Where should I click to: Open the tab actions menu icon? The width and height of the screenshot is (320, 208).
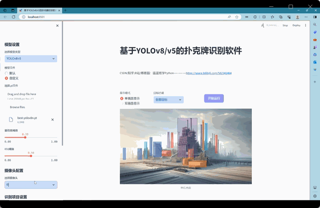click(13, 11)
